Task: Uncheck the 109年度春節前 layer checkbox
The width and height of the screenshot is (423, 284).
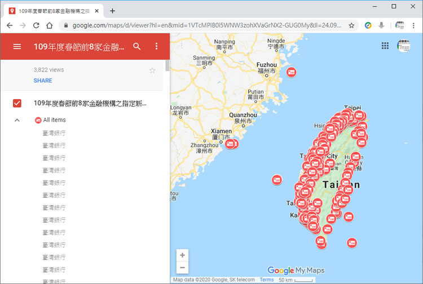Action: (x=17, y=103)
